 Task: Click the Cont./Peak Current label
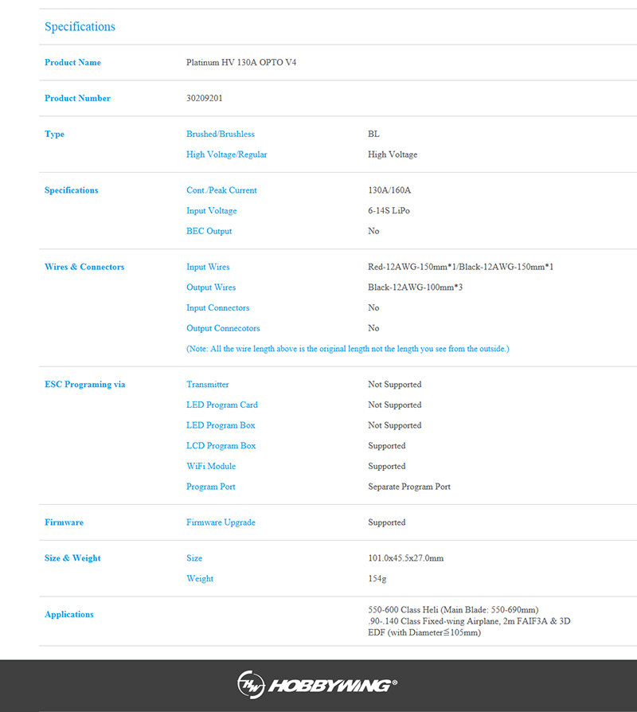pyautogui.click(x=221, y=190)
